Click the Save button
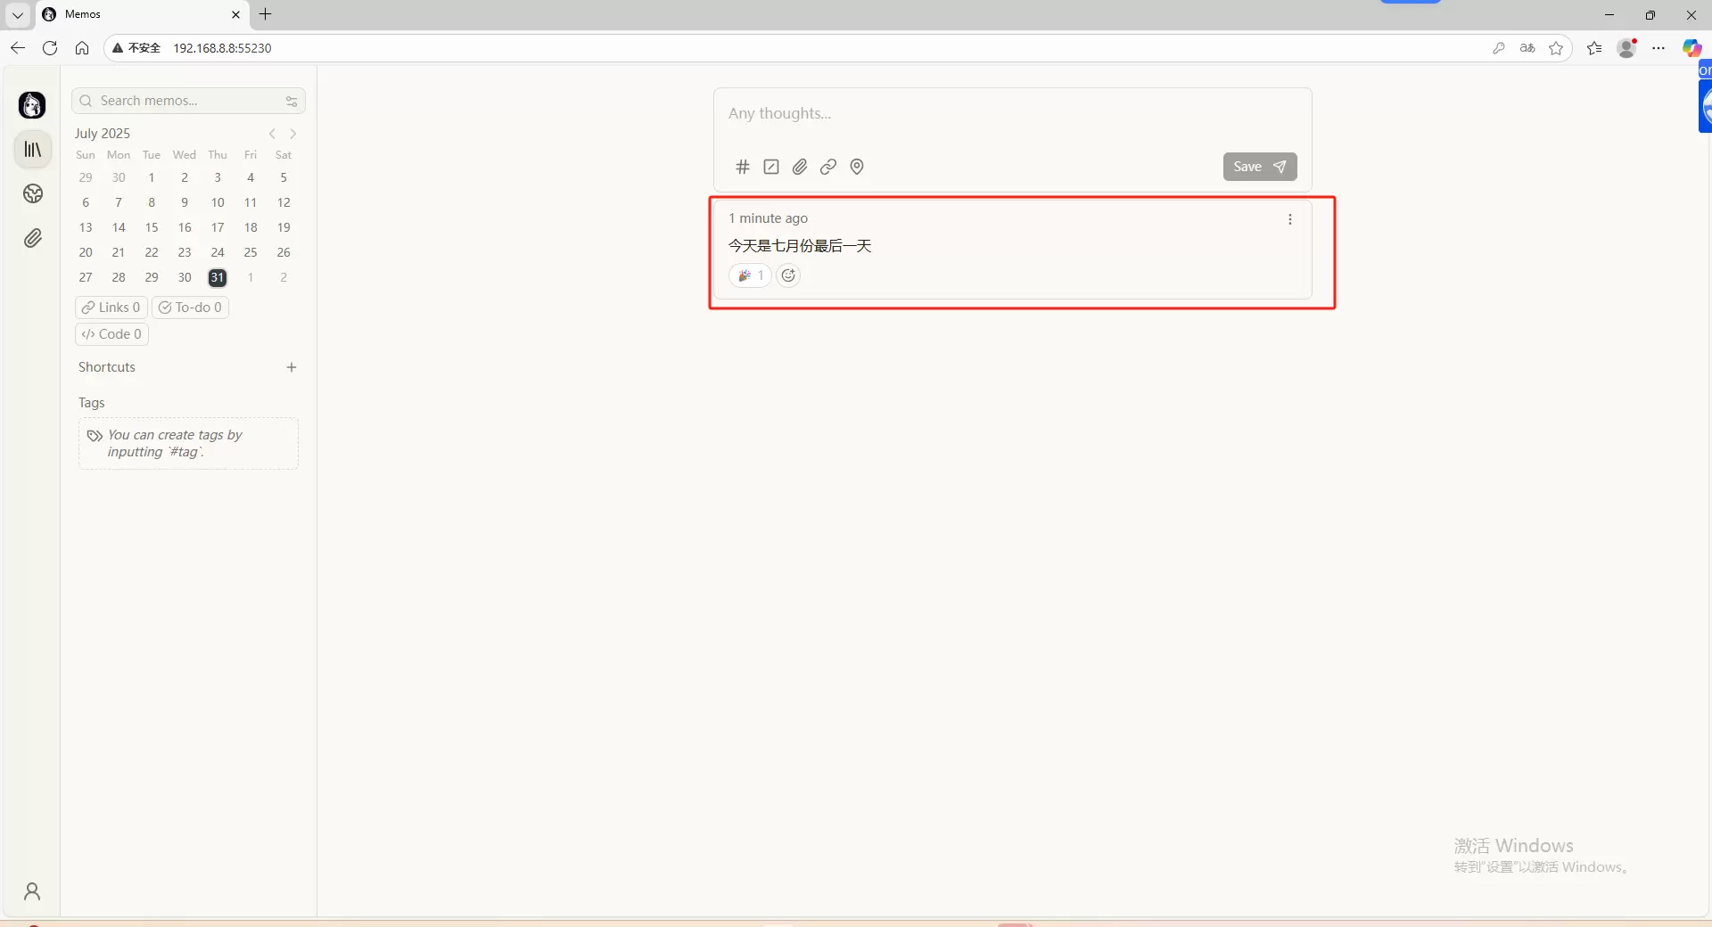The image size is (1712, 927). coord(1259,167)
